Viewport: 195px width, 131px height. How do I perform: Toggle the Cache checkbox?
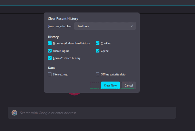click(97, 51)
